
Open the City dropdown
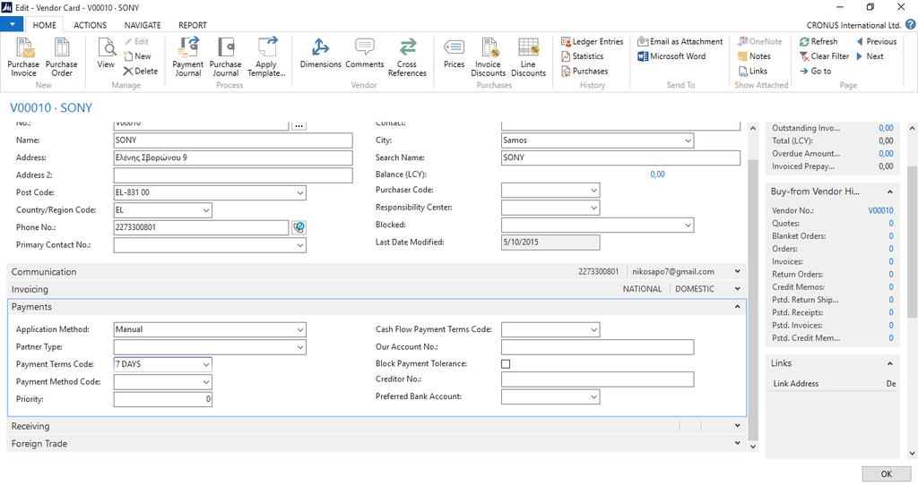point(688,140)
